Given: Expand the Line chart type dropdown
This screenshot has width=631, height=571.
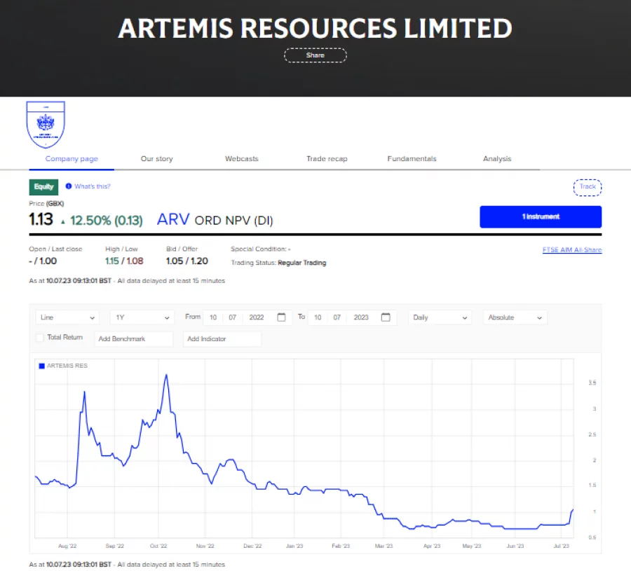Looking at the screenshot, I should tap(67, 317).
